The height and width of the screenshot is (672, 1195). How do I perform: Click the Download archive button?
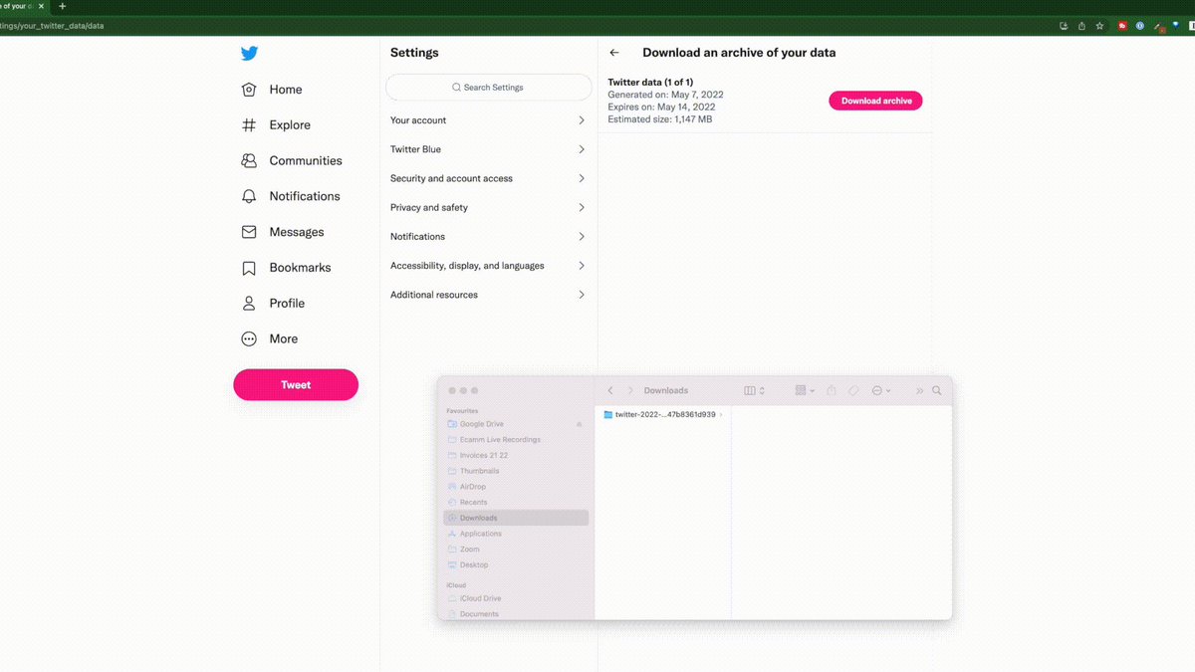pyautogui.click(x=876, y=101)
